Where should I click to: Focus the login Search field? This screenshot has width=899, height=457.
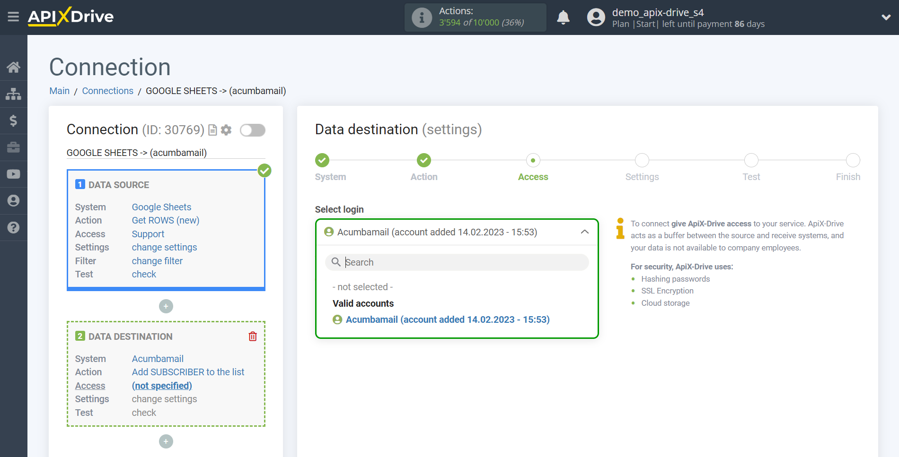coord(457,262)
